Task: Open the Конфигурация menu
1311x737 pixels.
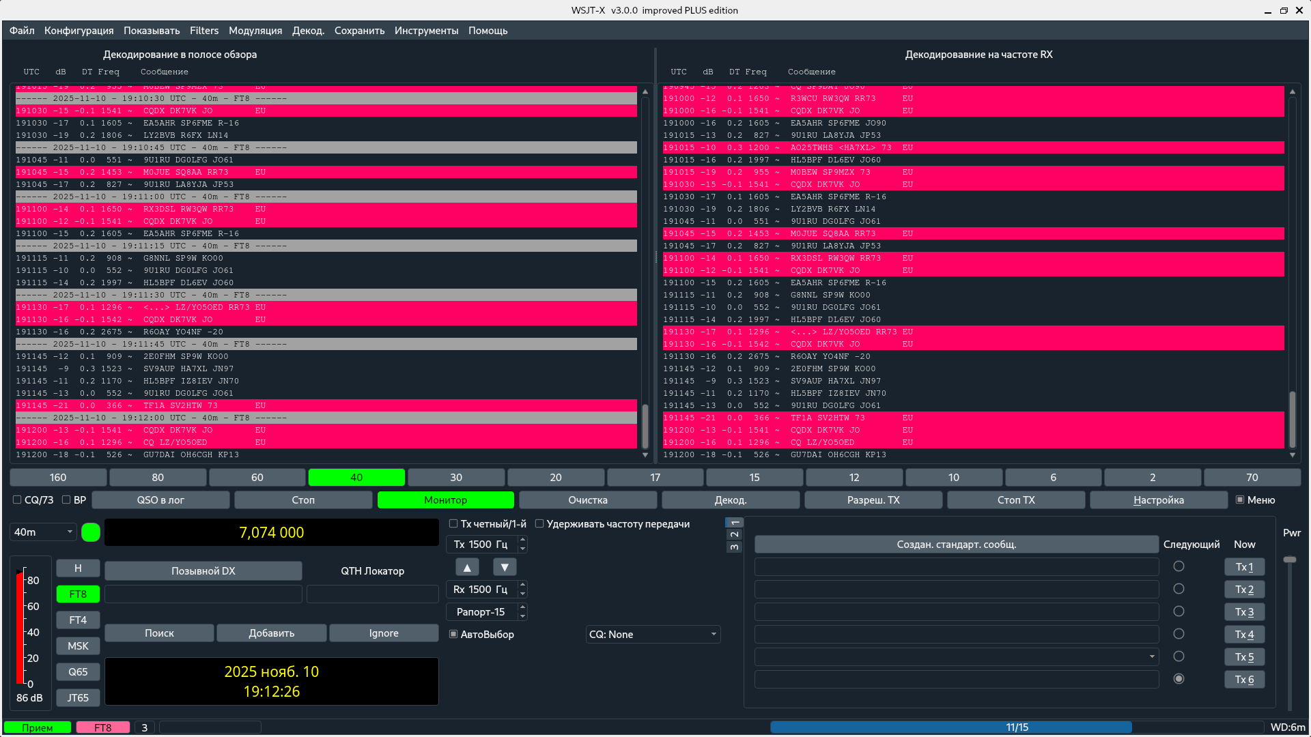Action: [79, 31]
